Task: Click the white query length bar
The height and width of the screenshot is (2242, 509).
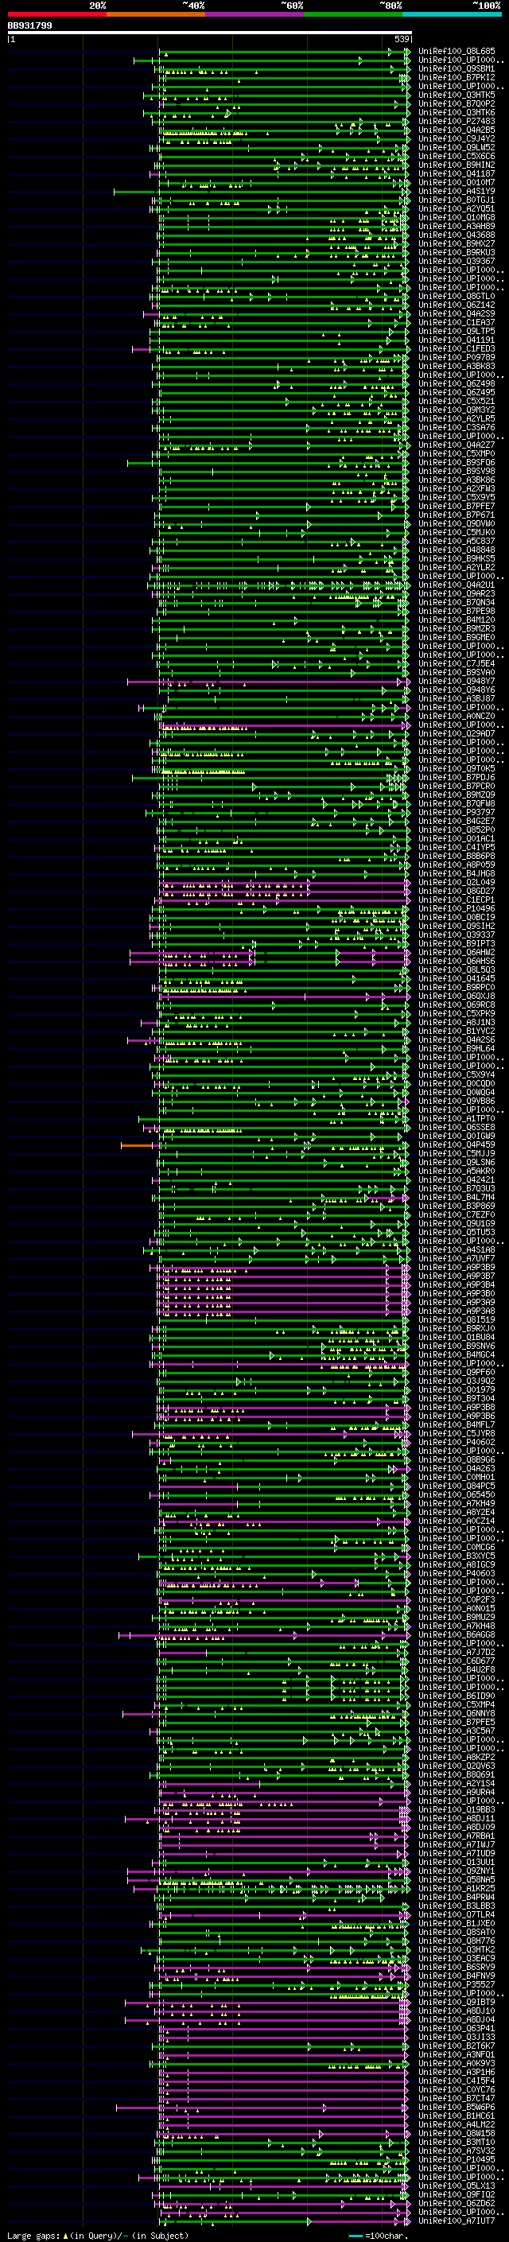Action: (x=209, y=33)
